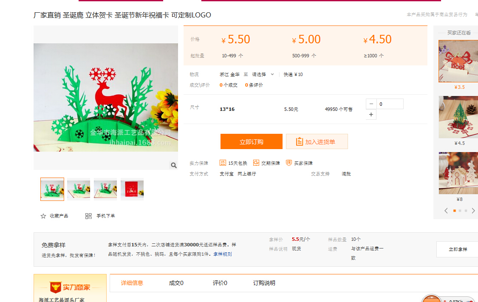Click 加入进货单 add to cart button

pyautogui.click(x=317, y=142)
